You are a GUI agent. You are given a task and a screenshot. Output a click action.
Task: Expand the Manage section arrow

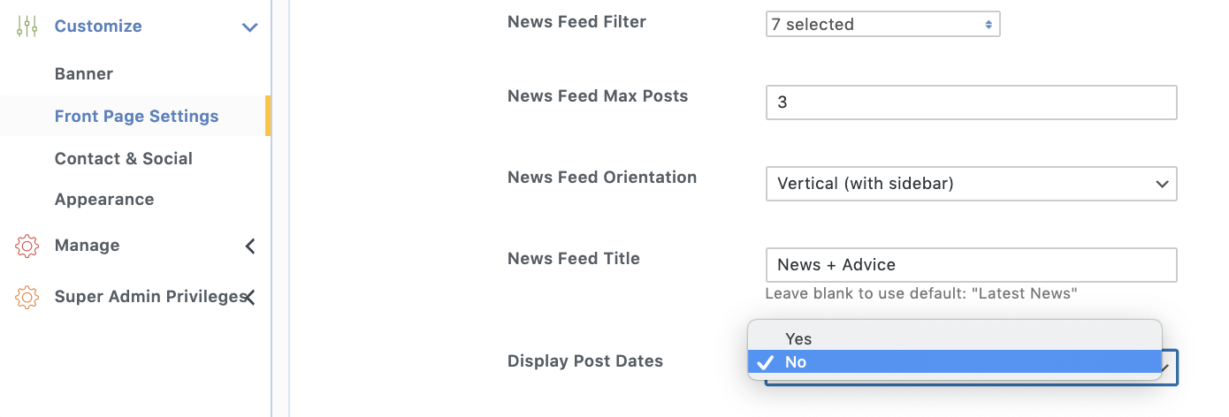(x=250, y=246)
